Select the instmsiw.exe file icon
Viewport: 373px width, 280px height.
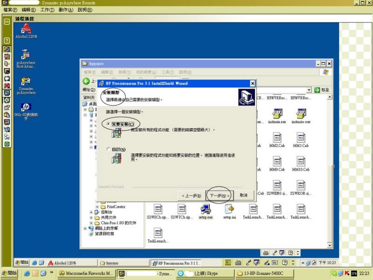(x=301, y=116)
